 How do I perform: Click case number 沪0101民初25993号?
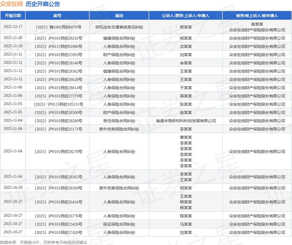click(x=59, y=55)
